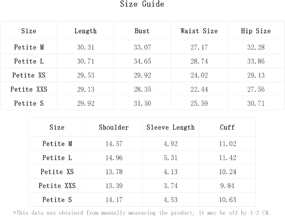This screenshot has height=216, width=285.
Task: Select Petite M hip value 32.28
Action: click(256, 47)
